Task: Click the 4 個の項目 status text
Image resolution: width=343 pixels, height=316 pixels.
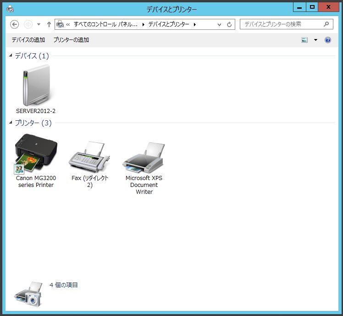Action: (63, 285)
